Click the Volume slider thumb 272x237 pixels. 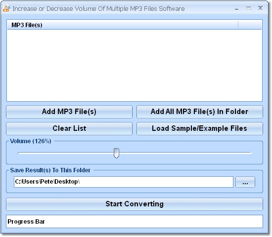pos(116,153)
